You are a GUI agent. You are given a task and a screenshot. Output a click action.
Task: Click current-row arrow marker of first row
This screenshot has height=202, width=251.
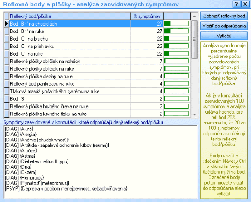click(6, 24)
